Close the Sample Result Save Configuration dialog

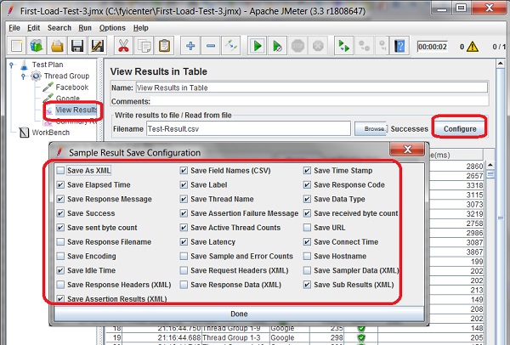[407, 150]
